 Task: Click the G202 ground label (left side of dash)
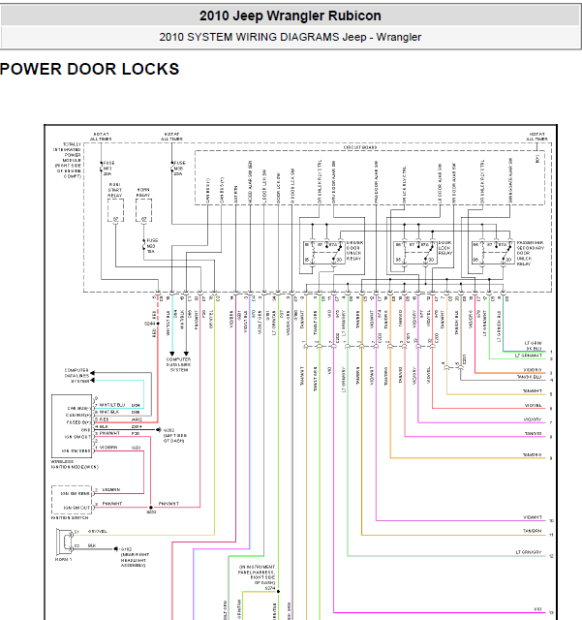tap(174, 435)
